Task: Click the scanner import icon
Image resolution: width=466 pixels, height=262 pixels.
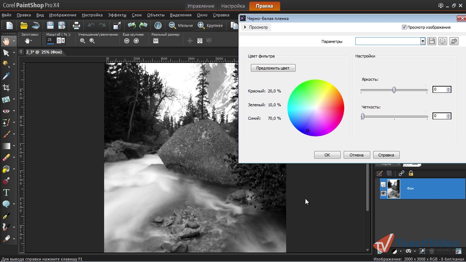Action: (35, 25)
